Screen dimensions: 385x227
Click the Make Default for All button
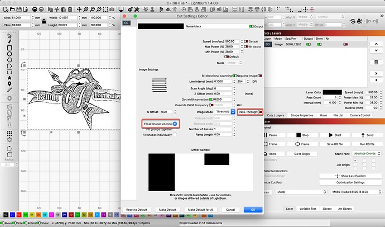[x=200, y=210]
